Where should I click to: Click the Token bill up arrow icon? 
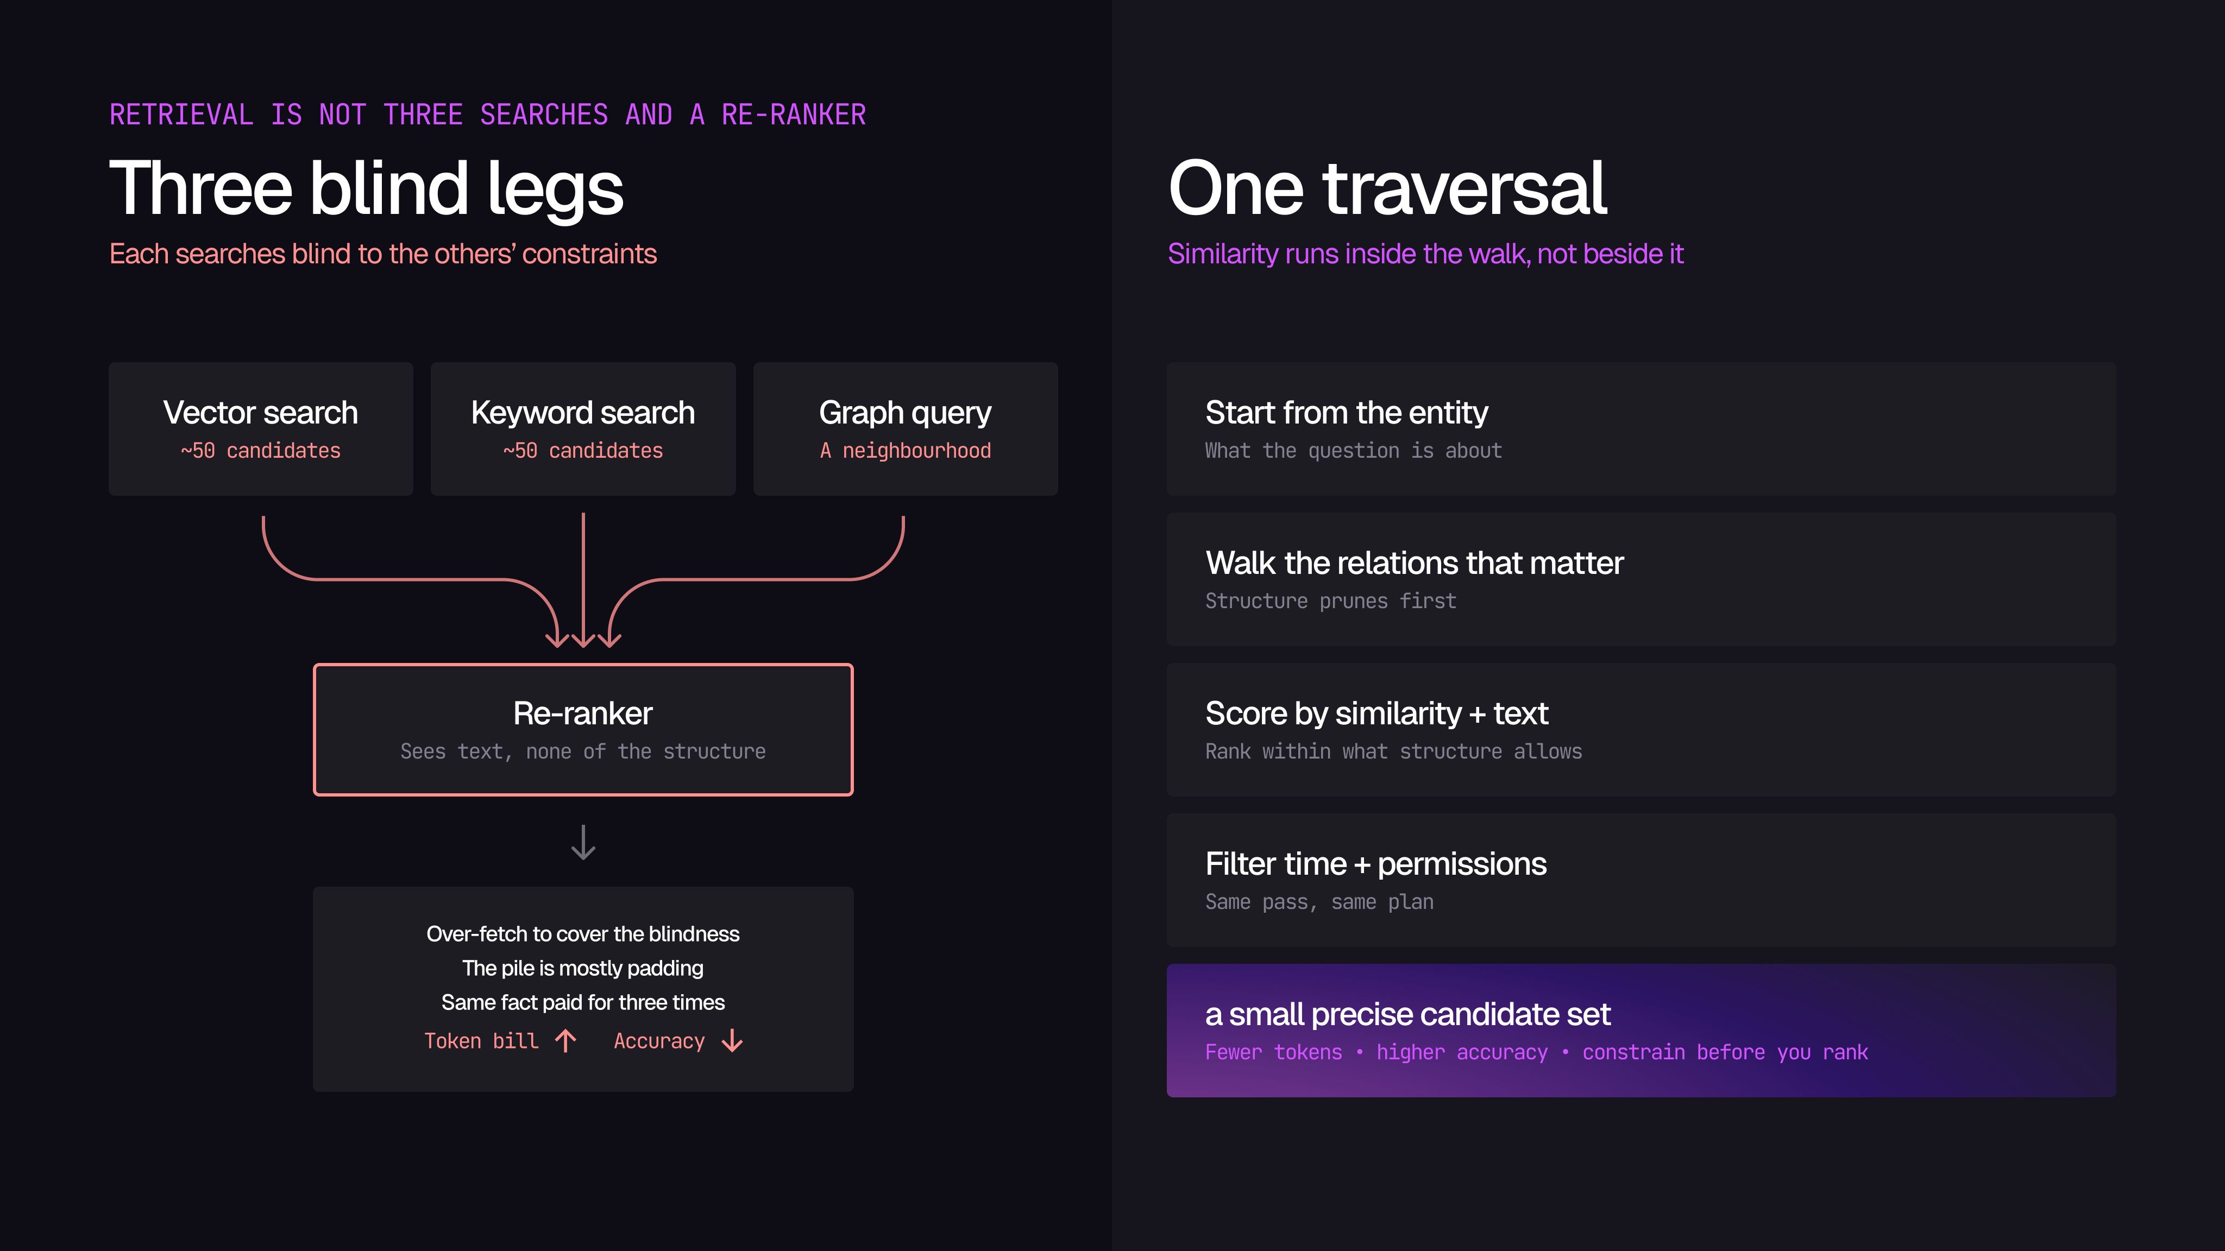click(x=565, y=1041)
